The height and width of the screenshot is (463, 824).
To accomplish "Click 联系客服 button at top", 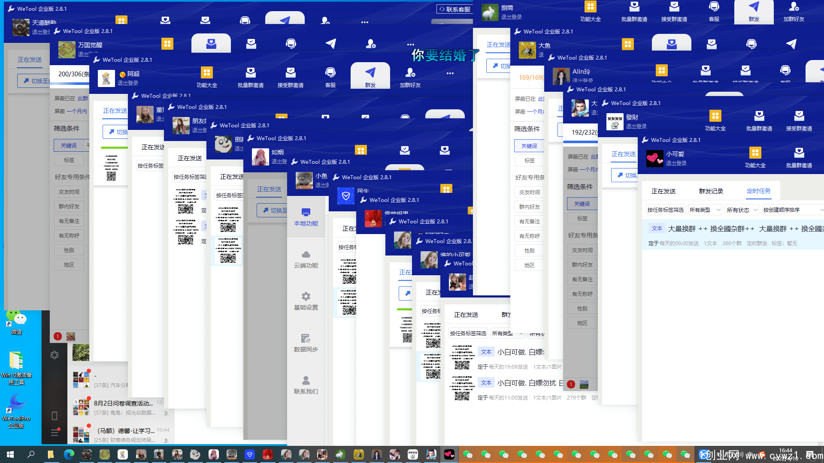I will 455,9.
